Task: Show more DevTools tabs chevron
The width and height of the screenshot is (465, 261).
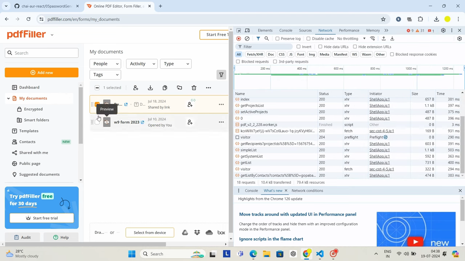Action: point(386,30)
